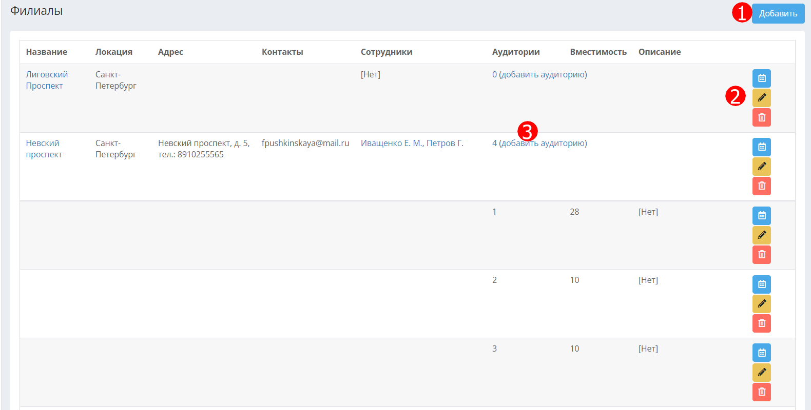The height and width of the screenshot is (410, 811).
Task: Select [Нет] description of auditorium 3
Action: point(648,348)
